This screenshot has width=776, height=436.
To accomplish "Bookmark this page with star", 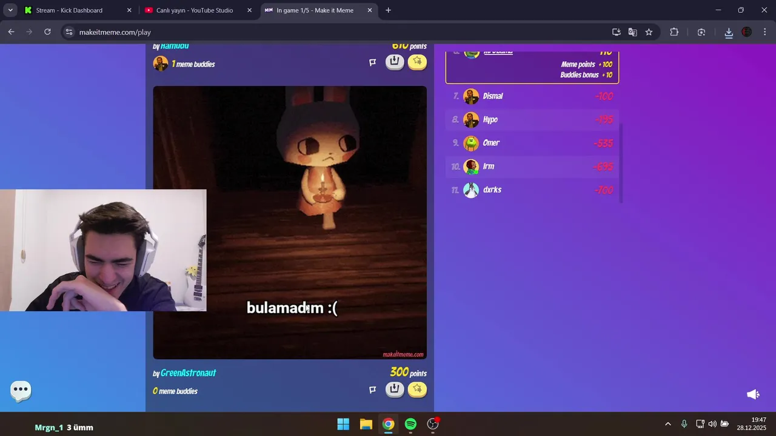I will [649, 32].
